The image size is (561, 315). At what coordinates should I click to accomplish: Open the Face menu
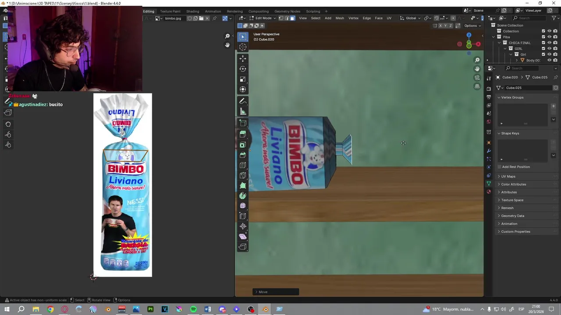[379, 18]
